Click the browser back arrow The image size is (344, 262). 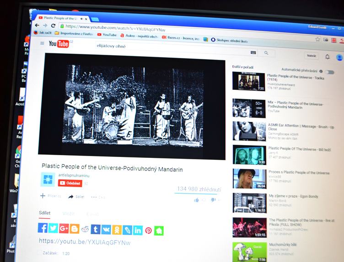pos(37,25)
